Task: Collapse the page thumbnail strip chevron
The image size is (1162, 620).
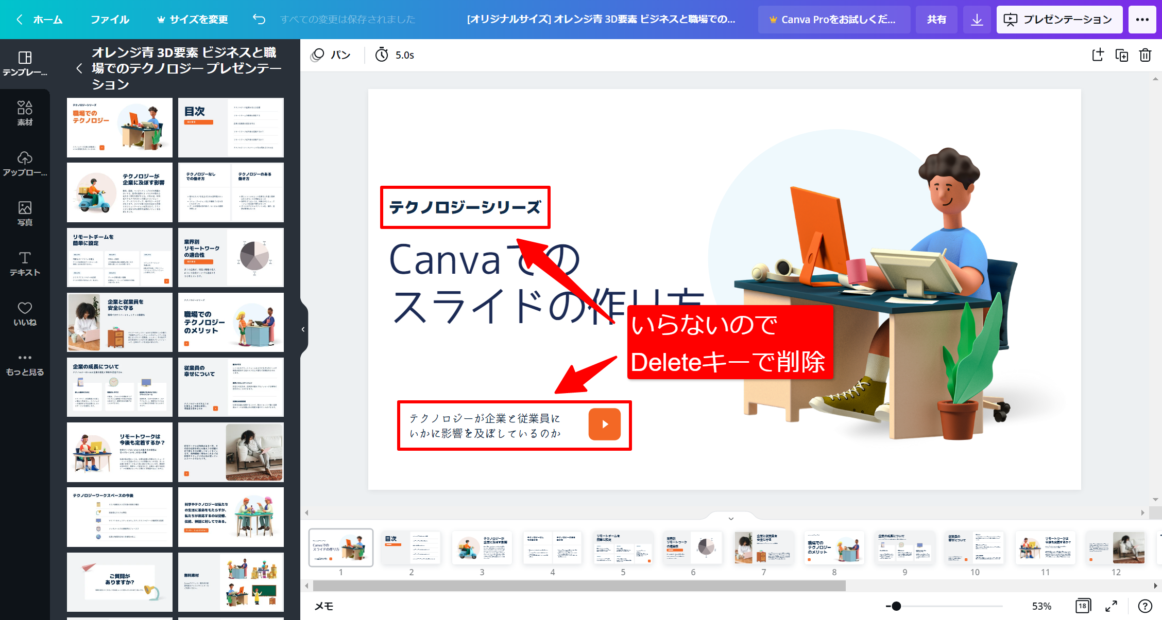Action: [731, 519]
